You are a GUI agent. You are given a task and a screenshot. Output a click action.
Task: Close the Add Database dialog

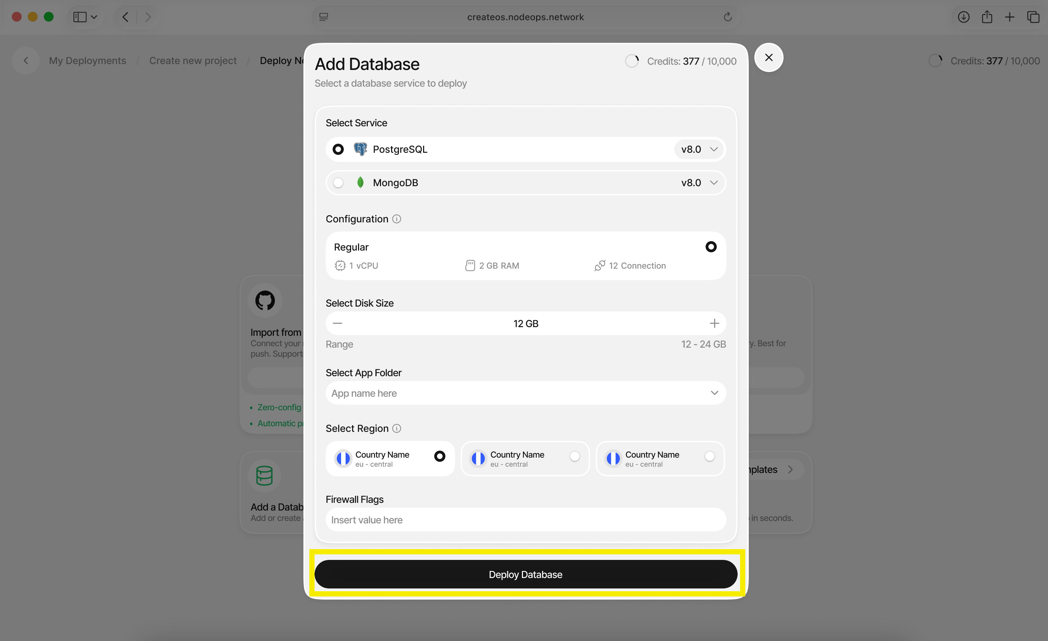coord(769,57)
